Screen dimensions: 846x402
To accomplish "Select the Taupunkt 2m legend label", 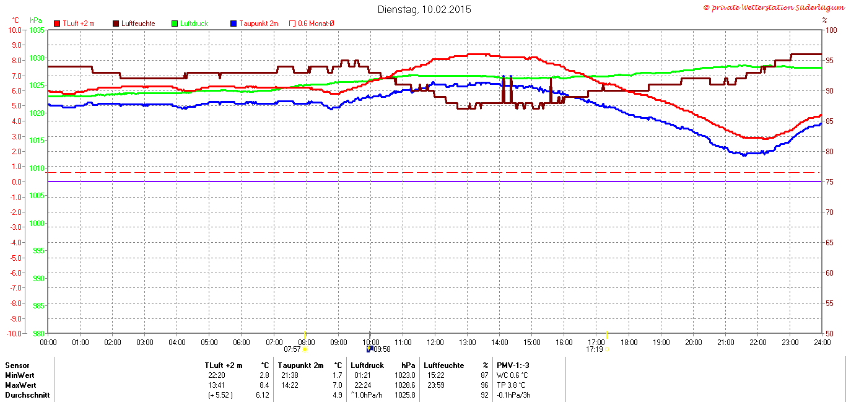I will [258, 24].
